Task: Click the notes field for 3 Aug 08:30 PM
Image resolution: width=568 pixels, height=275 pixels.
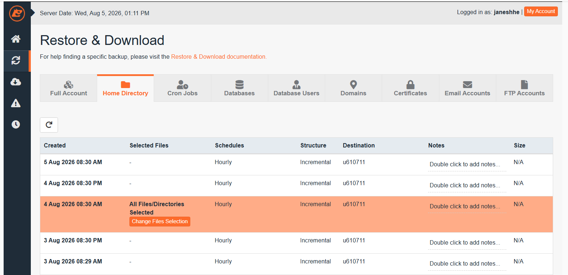Action: pyautogui.click(x=467, y=243)
